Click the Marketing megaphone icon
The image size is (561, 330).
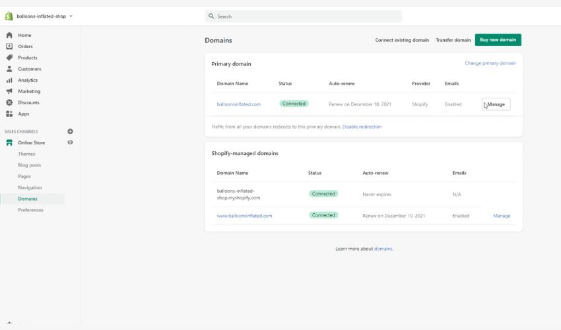pos(9,91)
